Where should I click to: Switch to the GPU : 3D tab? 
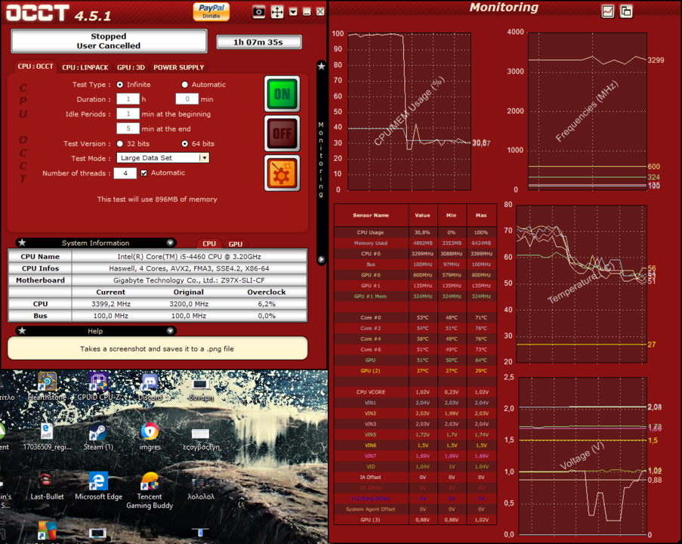pyautogui.click(x=131, y=67)
